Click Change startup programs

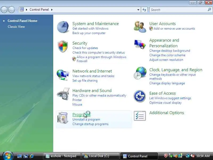coord(90,124)
